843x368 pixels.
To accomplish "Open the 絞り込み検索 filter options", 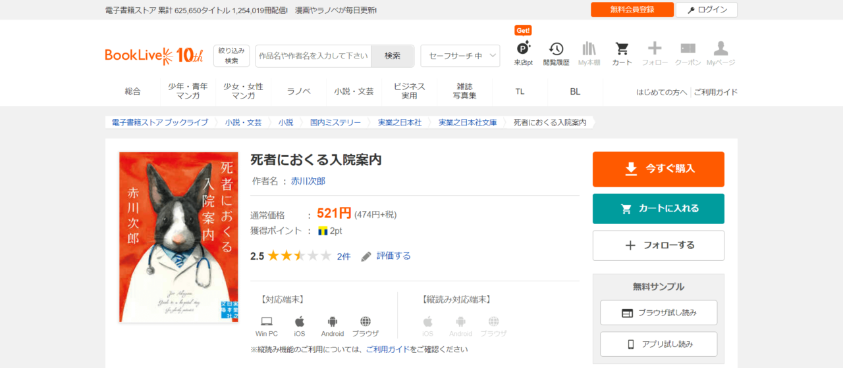I will [x=231, y=56].
